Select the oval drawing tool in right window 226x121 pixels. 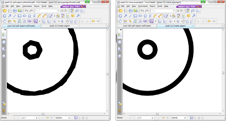click(140, 16)
